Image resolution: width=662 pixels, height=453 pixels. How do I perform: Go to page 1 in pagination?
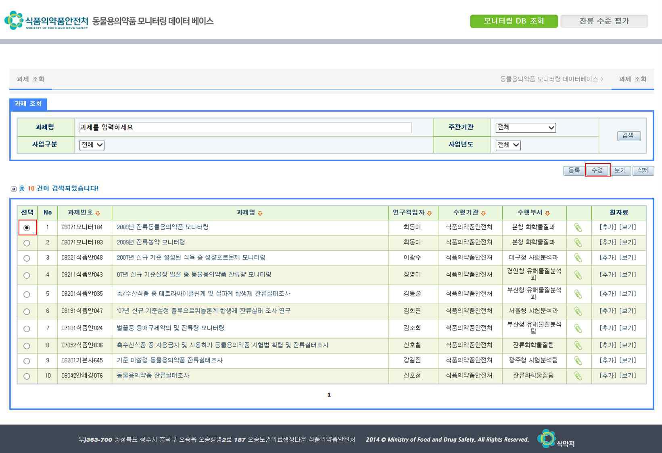[x=329, y=395]
